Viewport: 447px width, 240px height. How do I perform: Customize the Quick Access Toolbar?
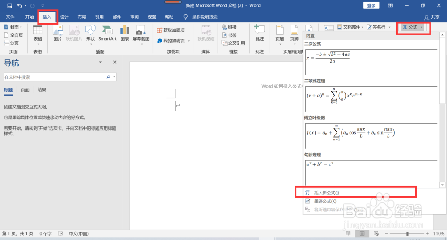pyautogui.click(x=42, y=6)
